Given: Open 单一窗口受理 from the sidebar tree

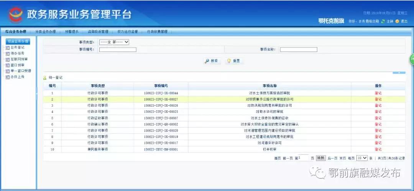Looking at the screenshot, I should click(21, 71).
